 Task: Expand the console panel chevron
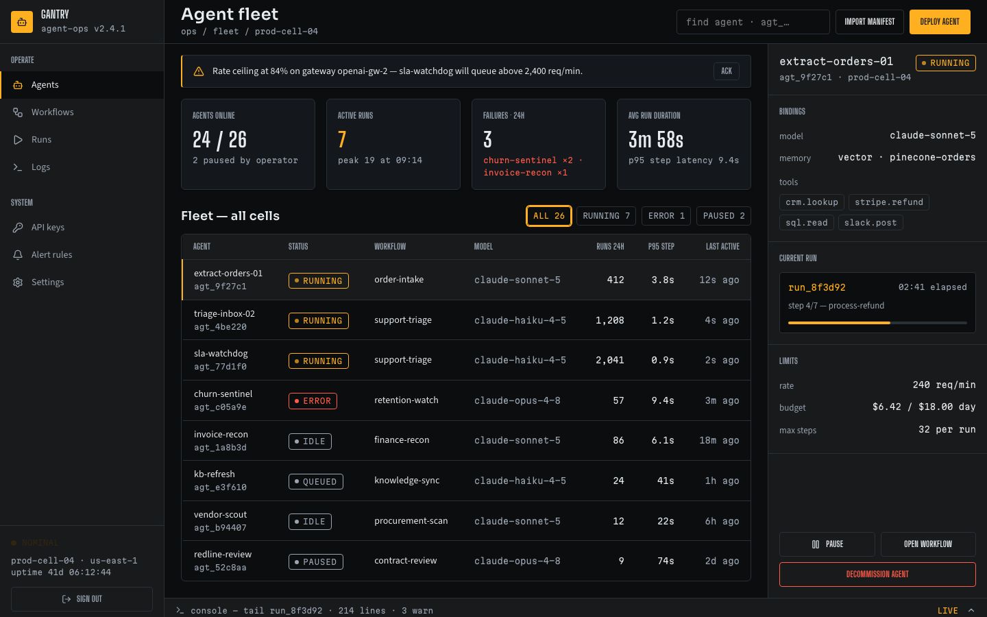[x=971, y=610]
